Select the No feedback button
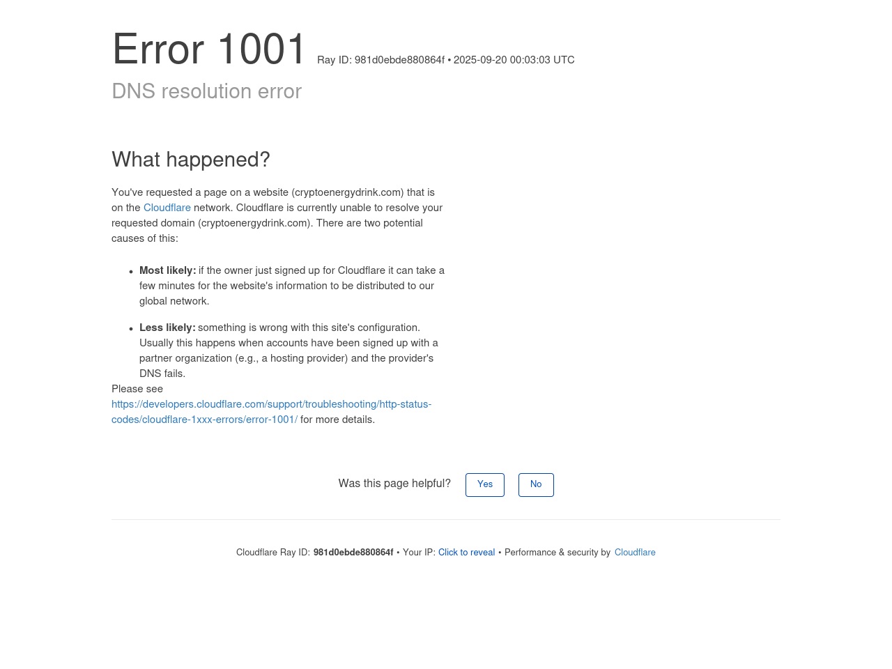The width and height of the screenshot is (892, 669). [x=536, y=485]
